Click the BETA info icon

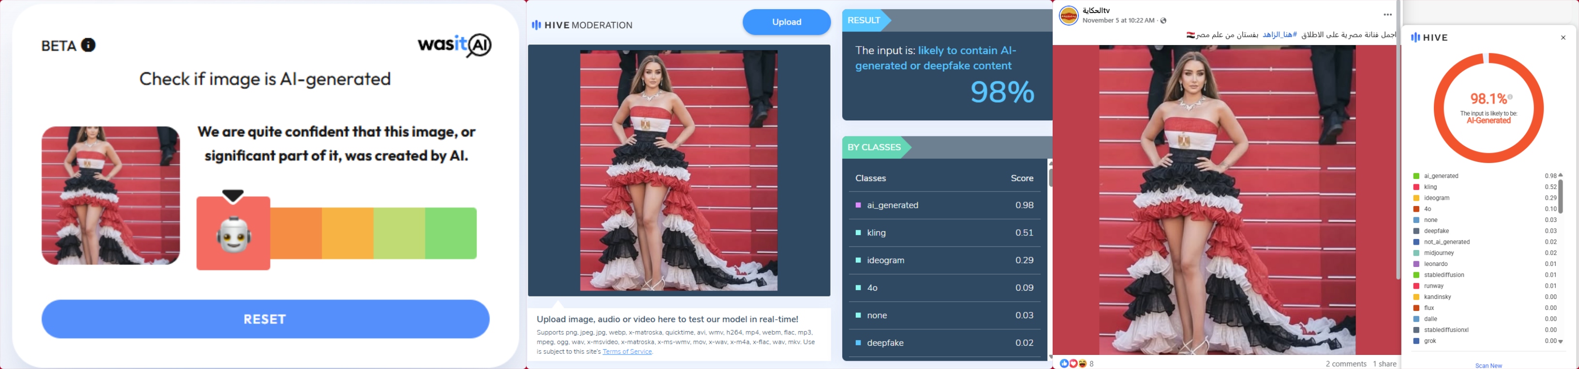point(89,45)
